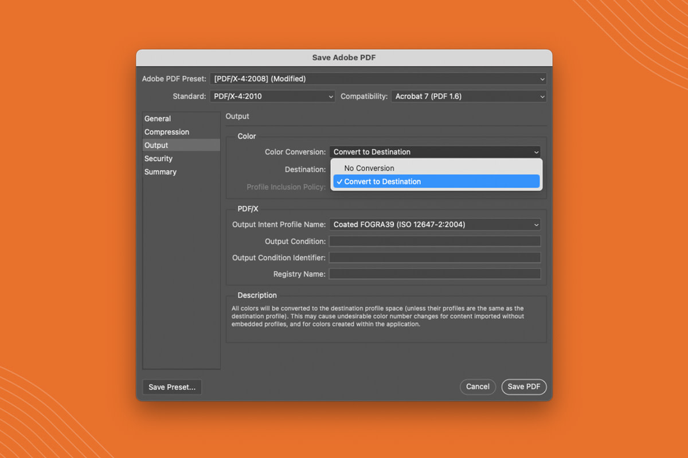Screen dimensions: 688x458
Task: Open the Standard PDF/X-4:2010 dropdown
Action: click(272, 96)
